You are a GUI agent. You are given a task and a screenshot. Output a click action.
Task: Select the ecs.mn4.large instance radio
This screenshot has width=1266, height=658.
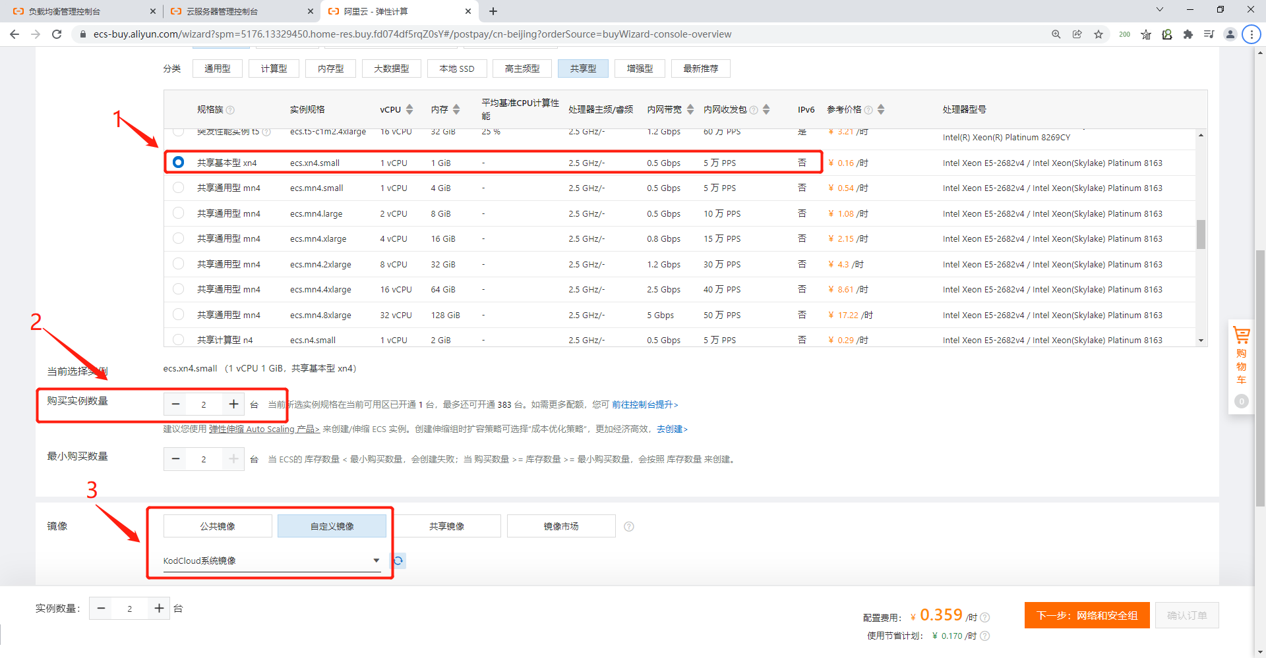[178, 213]
